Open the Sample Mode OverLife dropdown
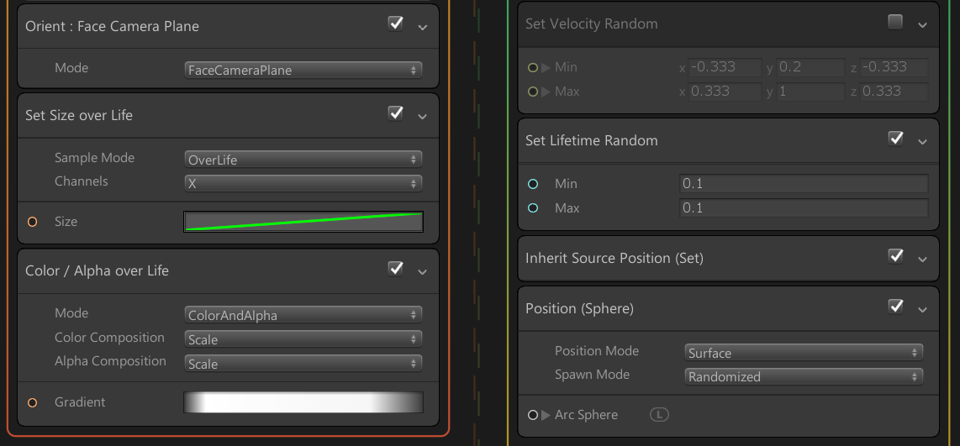This screenshot has height=446, width=960. tap(303, 160)
